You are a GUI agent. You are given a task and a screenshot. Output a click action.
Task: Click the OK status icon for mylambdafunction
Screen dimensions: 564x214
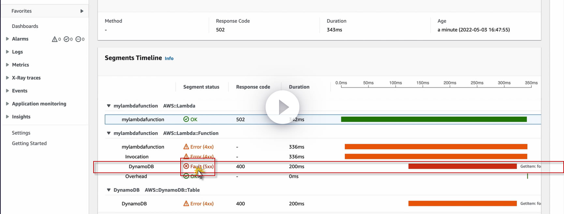[x=186, y=119]
